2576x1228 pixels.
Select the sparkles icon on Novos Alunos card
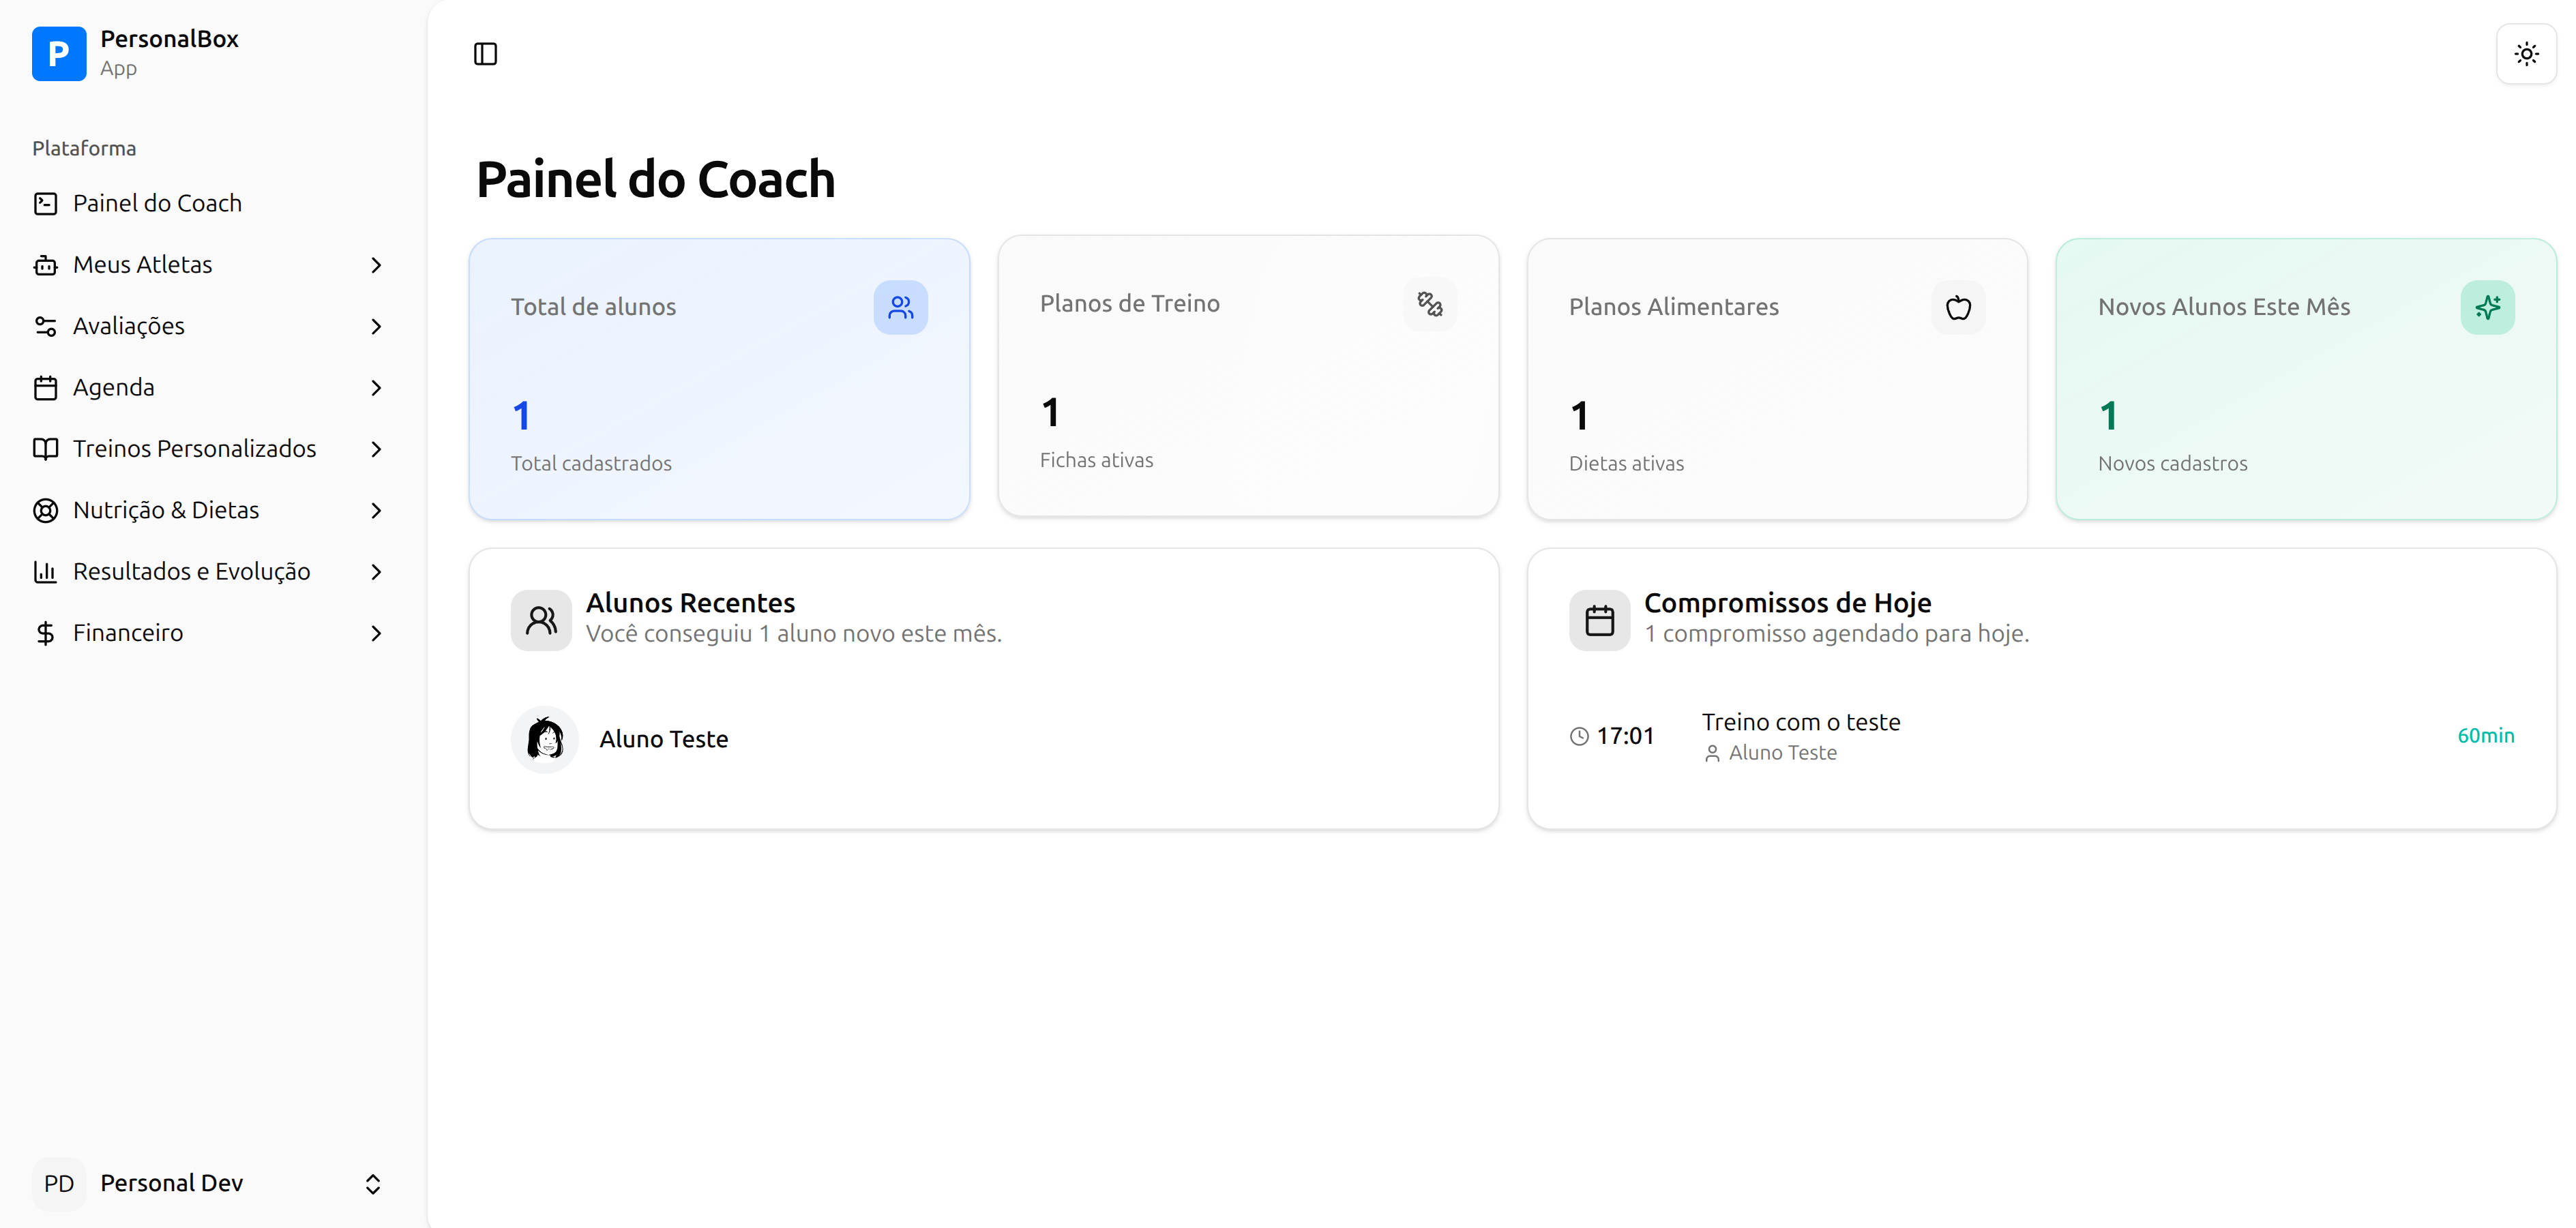(x=2488, y=307)
